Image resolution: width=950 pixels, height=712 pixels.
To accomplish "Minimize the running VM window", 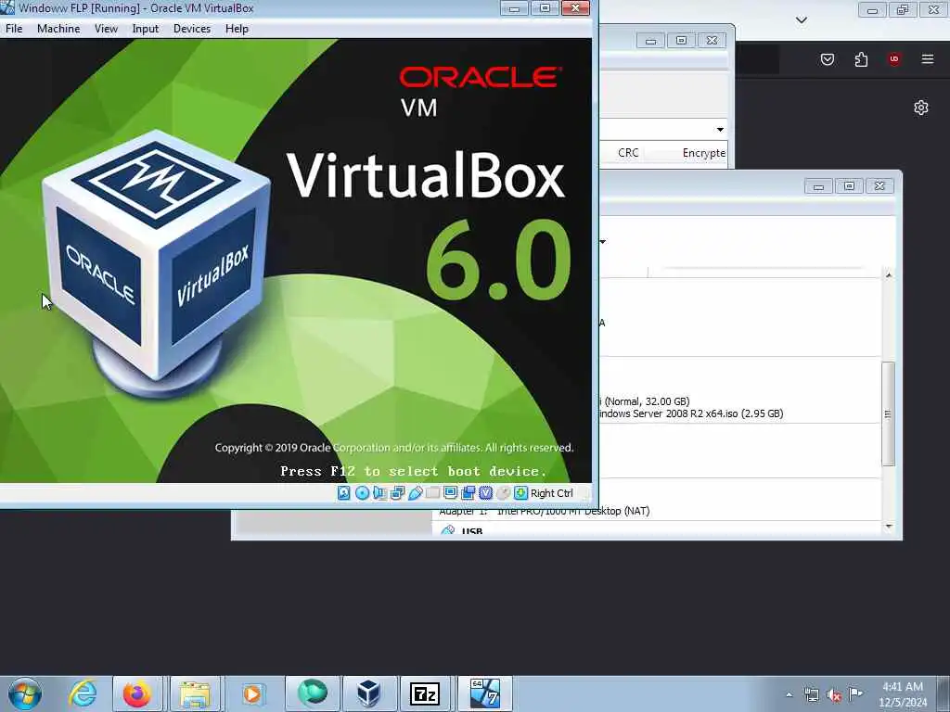I will (x=514, y=7).
